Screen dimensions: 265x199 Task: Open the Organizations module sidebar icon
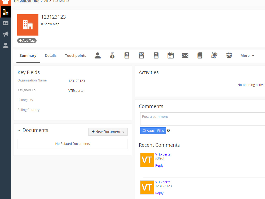(6, 12)
